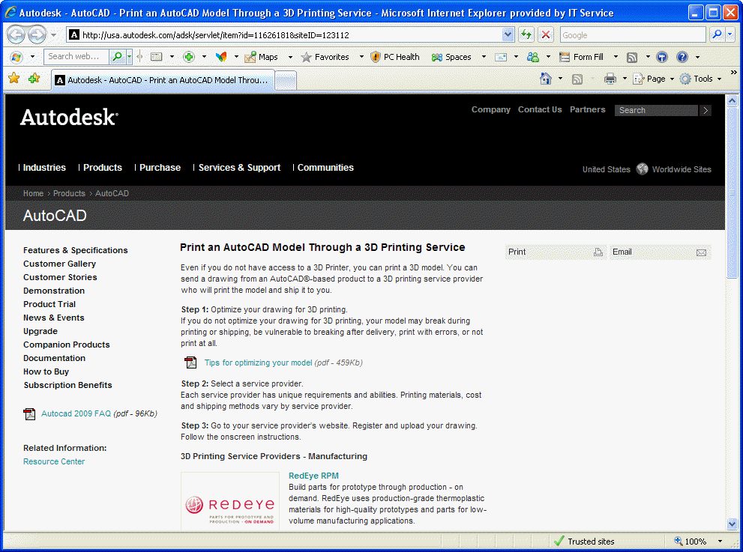Select the Autodesk - AutoCAD browser tab
Image resolution: width=743 pixels, height=552 pixels.
coord(163,80)
